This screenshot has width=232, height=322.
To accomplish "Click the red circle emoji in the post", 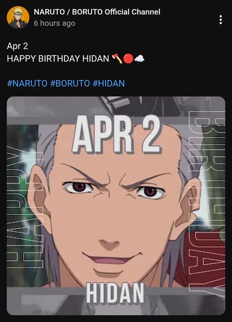I will (128, 58).
